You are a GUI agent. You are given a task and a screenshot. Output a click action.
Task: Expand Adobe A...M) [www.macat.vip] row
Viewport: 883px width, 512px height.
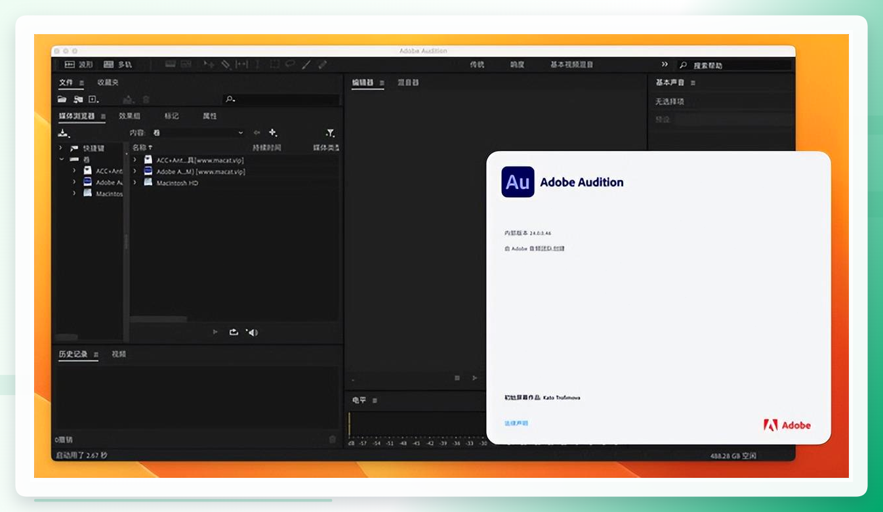134,171
